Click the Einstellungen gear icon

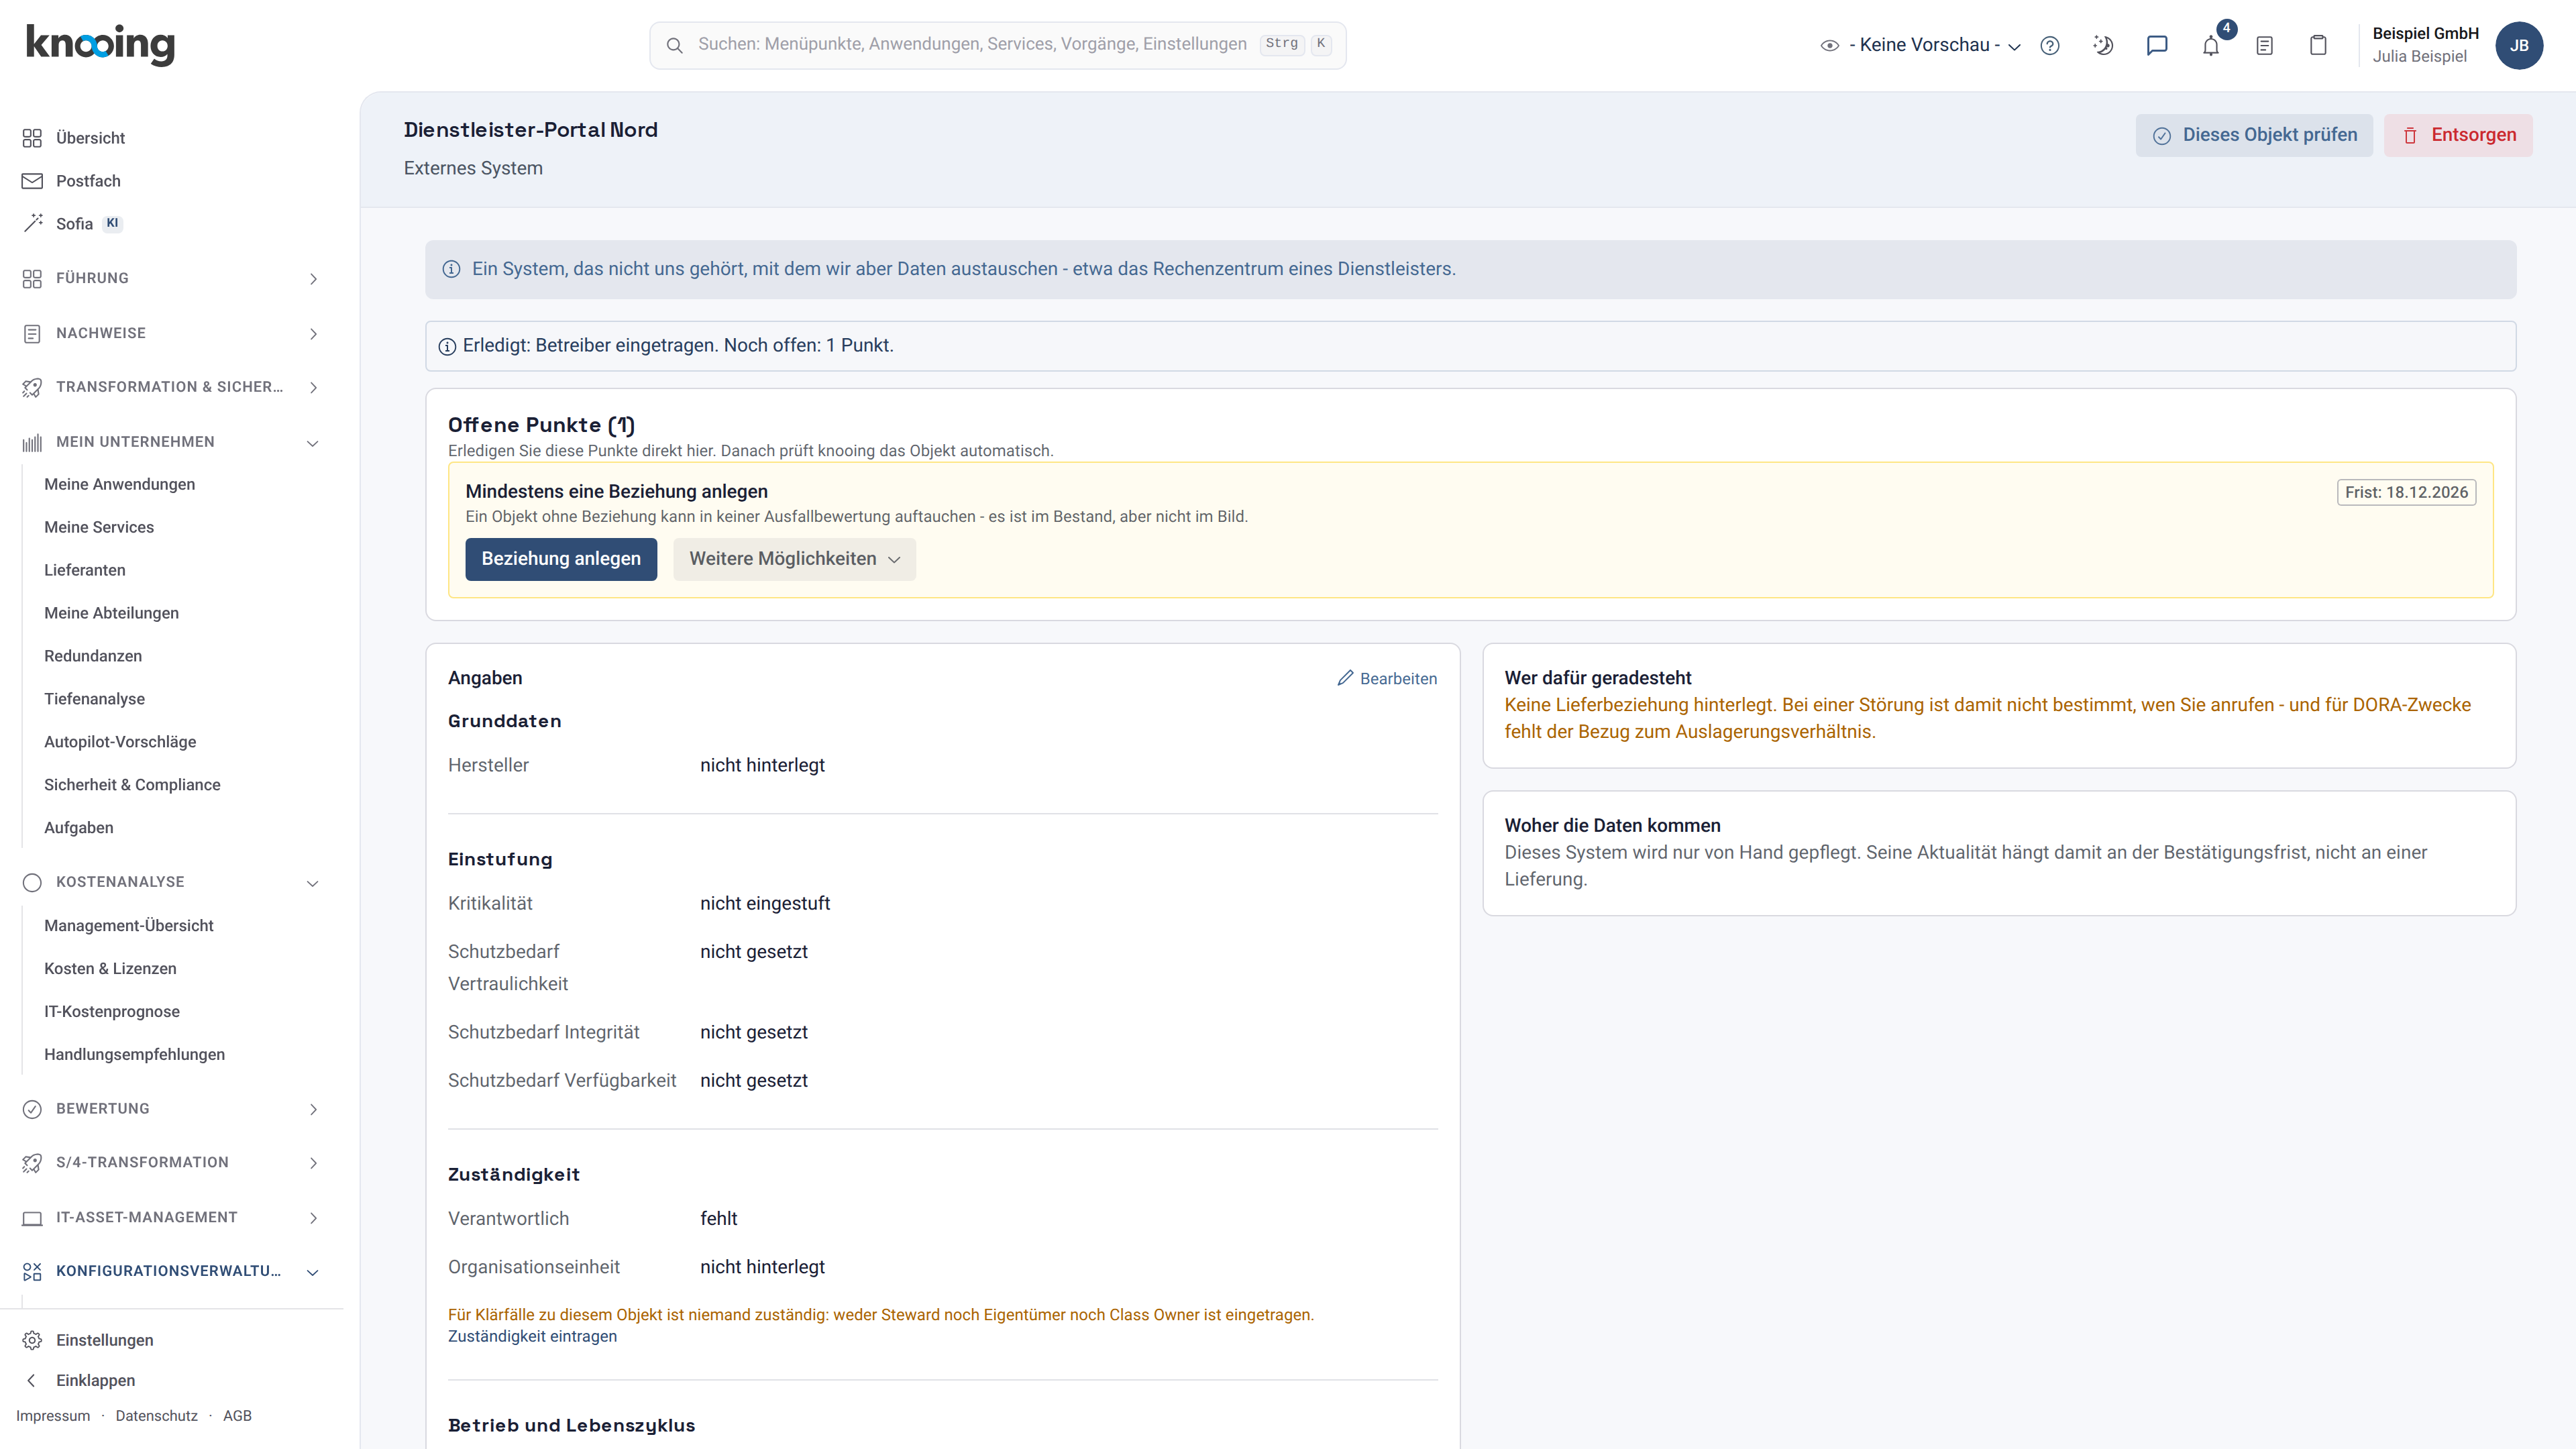[32, 1340]
